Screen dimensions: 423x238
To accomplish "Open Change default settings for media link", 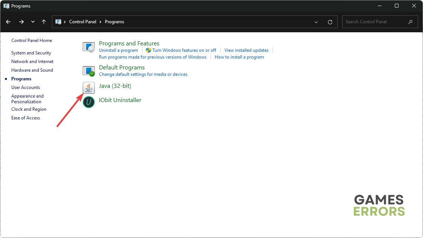I will coord(143,74).
